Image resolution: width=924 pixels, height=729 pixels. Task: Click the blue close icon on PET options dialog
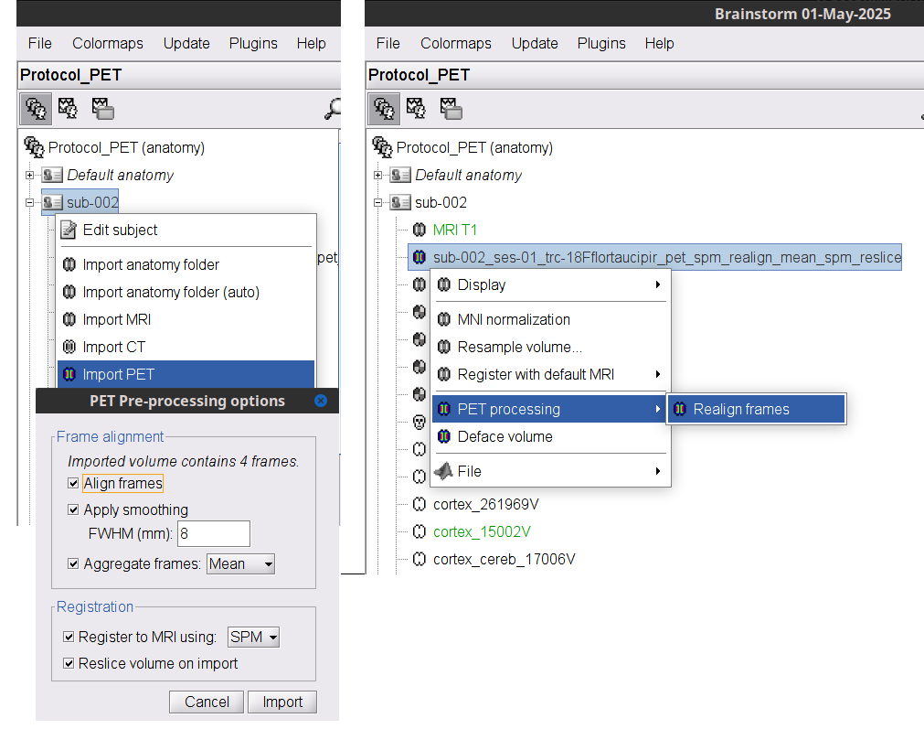320,401
